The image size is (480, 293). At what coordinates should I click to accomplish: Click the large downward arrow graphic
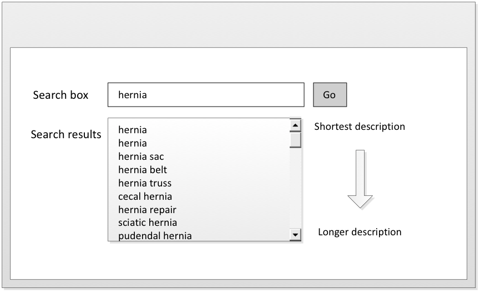[360, 179]
